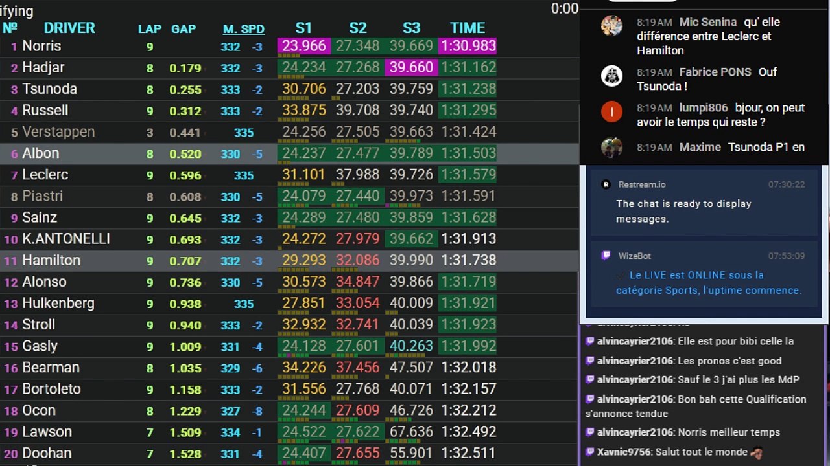830x466 pixels.
Task: Click Tsunoda's lap time 1:31.238
Action: [x=468, y=89]
